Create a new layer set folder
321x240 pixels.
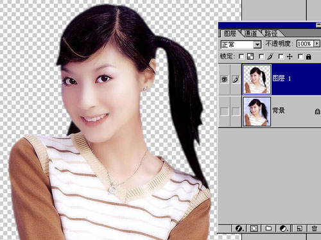tap(268, 228)
